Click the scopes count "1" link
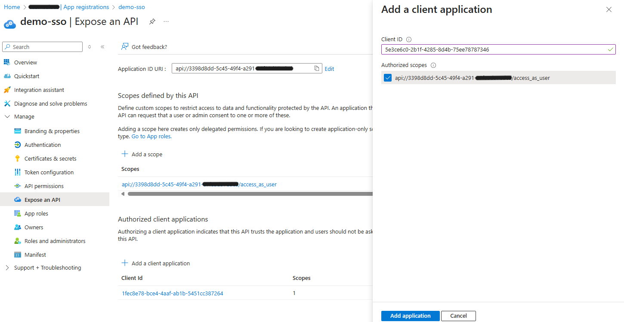The image size is (624, 322). click(294, 293)
